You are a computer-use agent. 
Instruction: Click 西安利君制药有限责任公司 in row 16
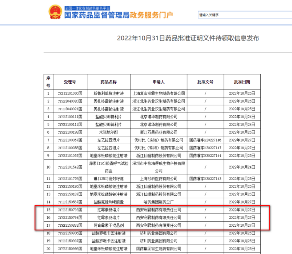point(158,218)
